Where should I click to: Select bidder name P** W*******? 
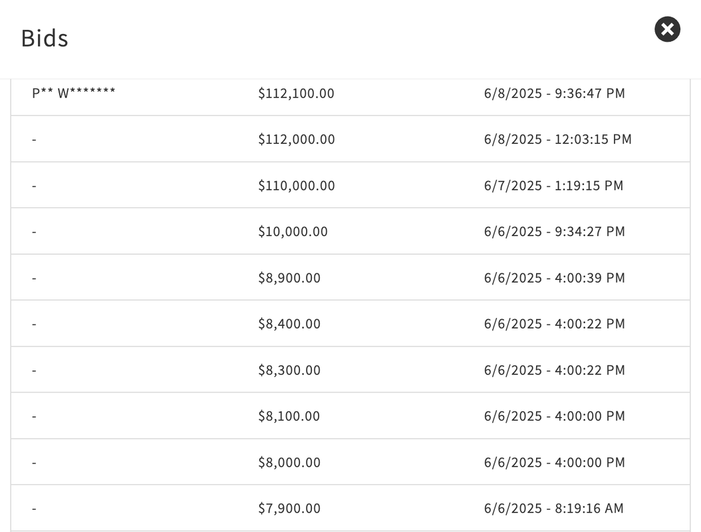tap(74, 93)
